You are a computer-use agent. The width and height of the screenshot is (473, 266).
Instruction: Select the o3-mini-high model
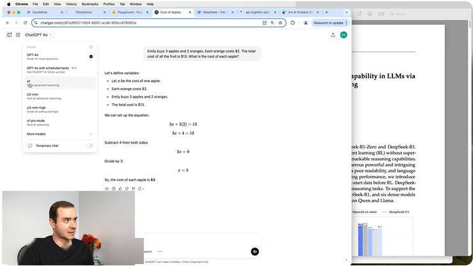click(x=59, y=110)
